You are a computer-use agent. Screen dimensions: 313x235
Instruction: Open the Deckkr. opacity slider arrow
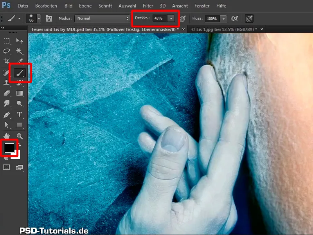click(171, 18)
